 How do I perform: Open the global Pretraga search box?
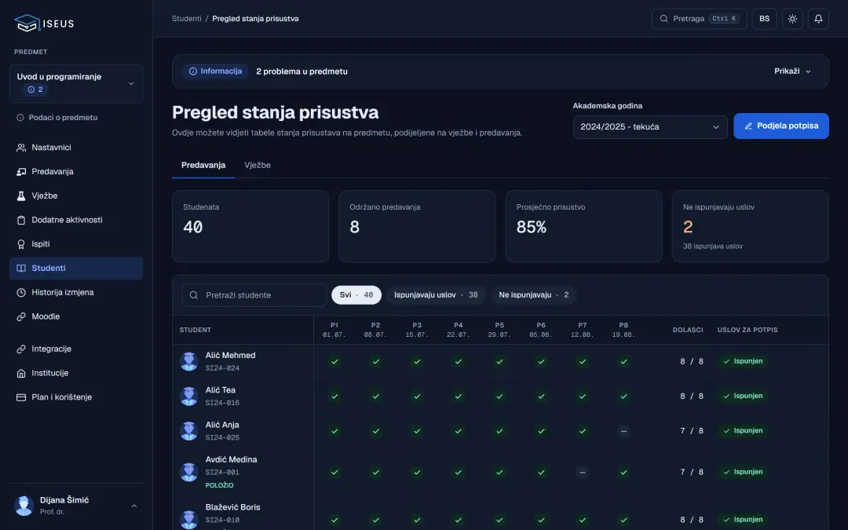(700, 19)
